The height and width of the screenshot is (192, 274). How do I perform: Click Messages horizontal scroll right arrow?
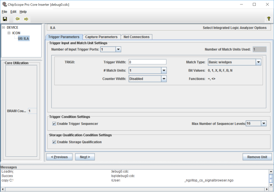(x=267, y=189)
